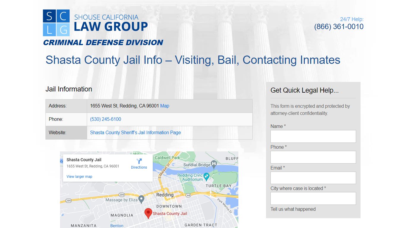The width and height of the screenshot is (406, 228).
Task: Open Shasta County Sheriff's Jail Information Page
Action: [x=136, y=132]
